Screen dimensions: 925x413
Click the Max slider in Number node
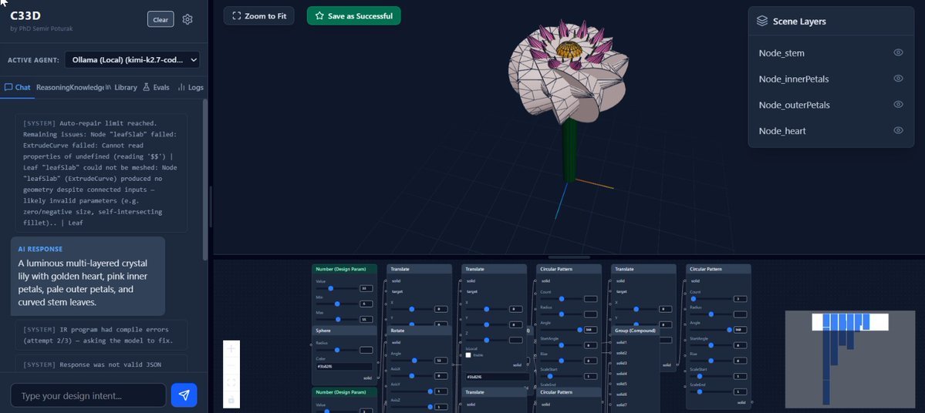click(x=337, y=319)
